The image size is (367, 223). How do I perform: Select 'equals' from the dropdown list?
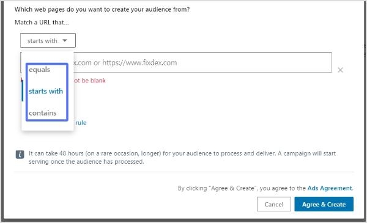click(39, 70)
